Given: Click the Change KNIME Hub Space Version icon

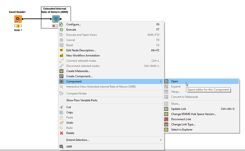Looking at the screenshot, I should (x=166, y=114).
